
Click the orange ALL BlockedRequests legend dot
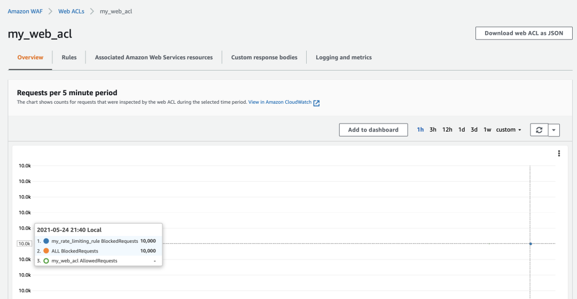(x=46, y=251)
